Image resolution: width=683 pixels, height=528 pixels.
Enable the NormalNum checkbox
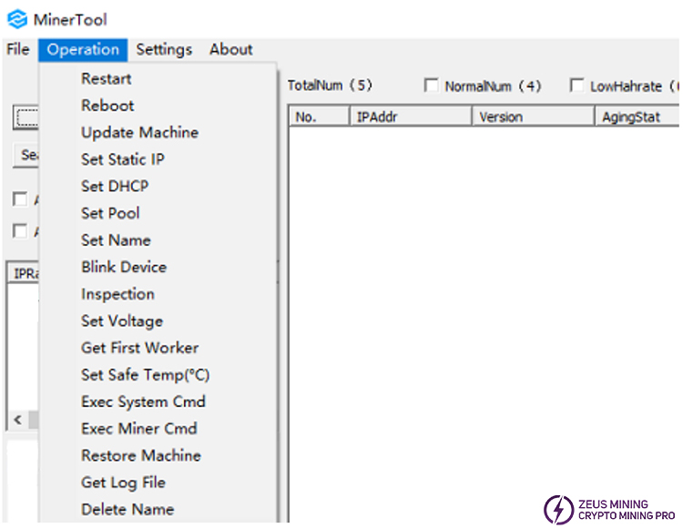click(432, 86)
